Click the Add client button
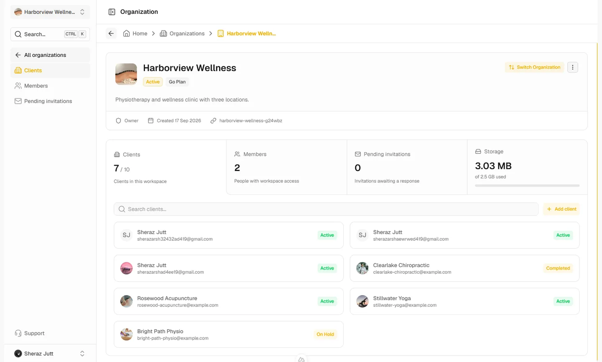Viewport: 602px width, 362px height. pyautogui.click(x=561, y=209)
